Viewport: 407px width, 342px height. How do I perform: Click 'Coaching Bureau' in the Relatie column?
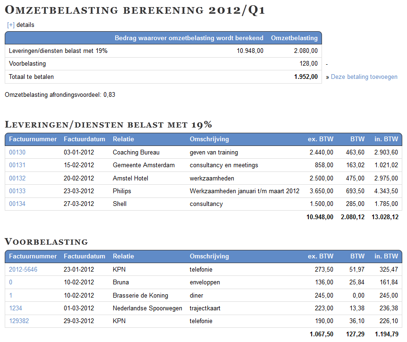pyautogui.click(x=136, y=153)
